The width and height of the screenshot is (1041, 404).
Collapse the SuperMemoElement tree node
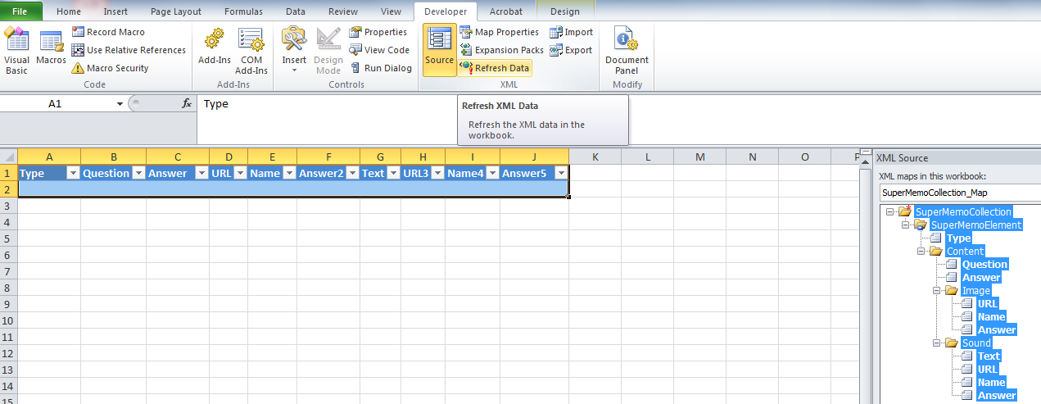(x=906, y=225)
